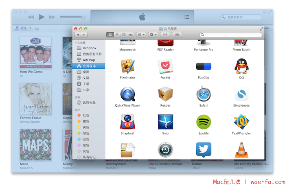Go back in Finder window
Image resolution: width=285 pixels, height=186 pixels.
[78, 35]
